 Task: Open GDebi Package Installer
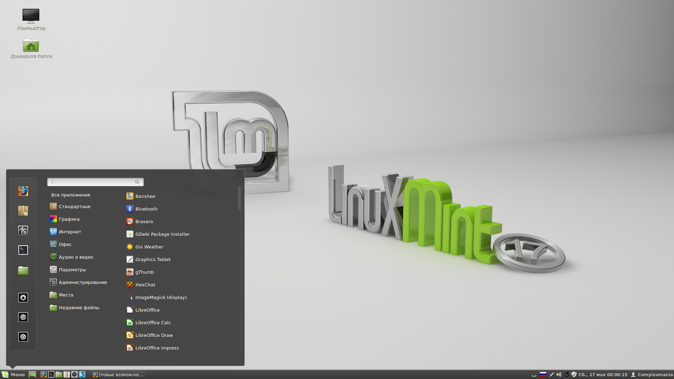tap(158, 234)
